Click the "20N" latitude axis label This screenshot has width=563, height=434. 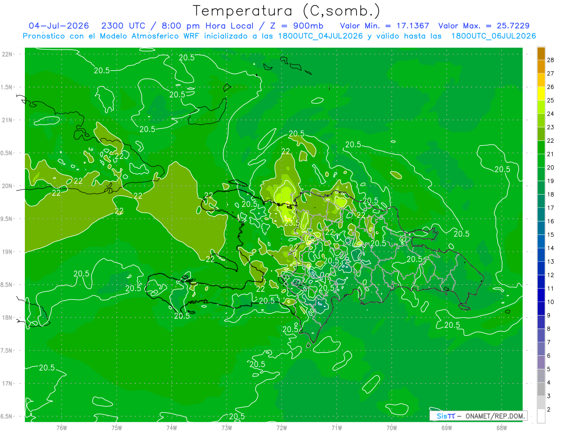coord(7,186)
